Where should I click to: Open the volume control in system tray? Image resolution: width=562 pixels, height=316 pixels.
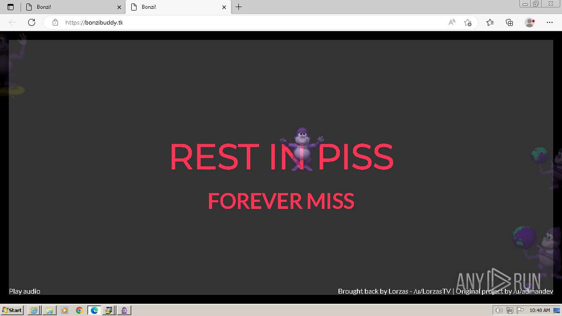[x=499, y=310]
